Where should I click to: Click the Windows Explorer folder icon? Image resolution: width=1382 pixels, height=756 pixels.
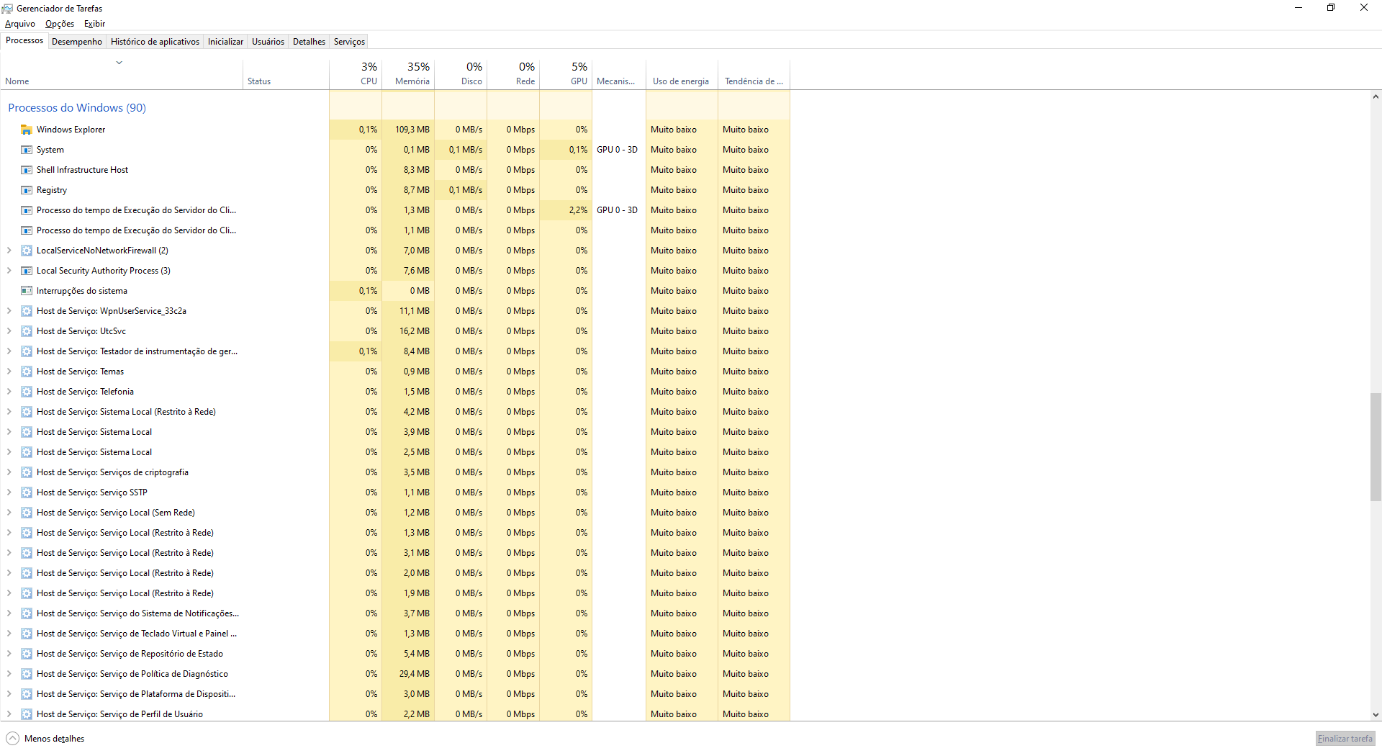(27, 130)
